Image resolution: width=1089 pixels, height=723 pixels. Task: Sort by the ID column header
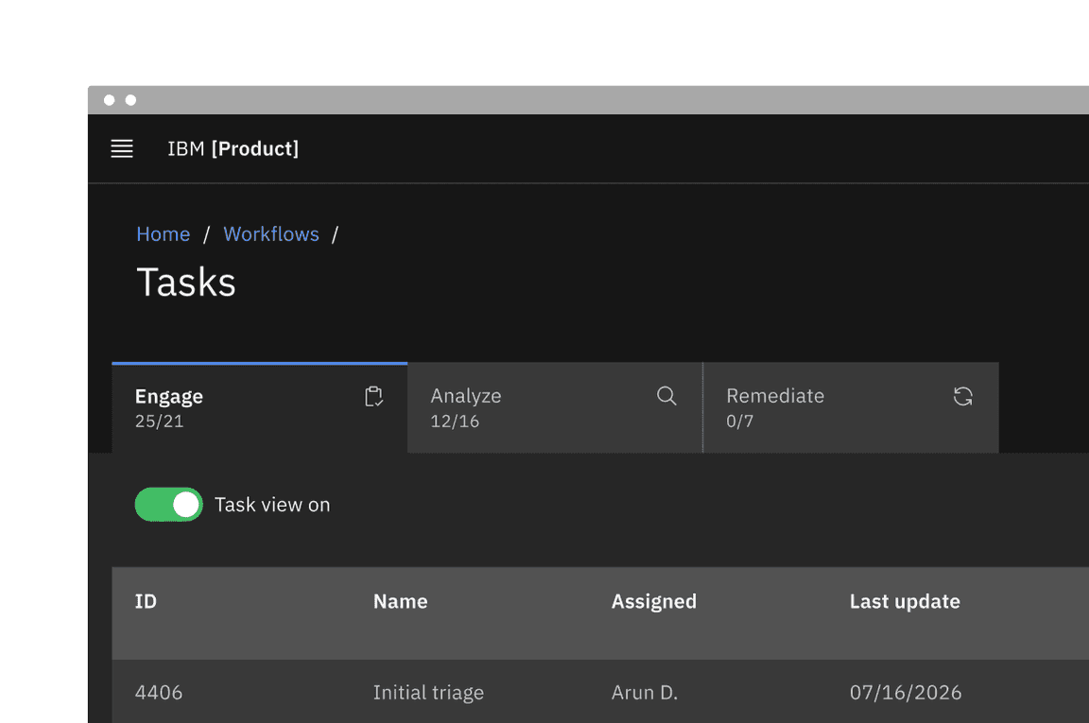146,601
